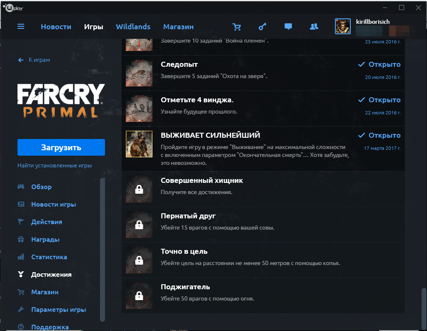Click the cart icon beside sidebar Магазин
Image resolution: width=427 pixels, height=331 pixels.
click(x=21, y=292)
